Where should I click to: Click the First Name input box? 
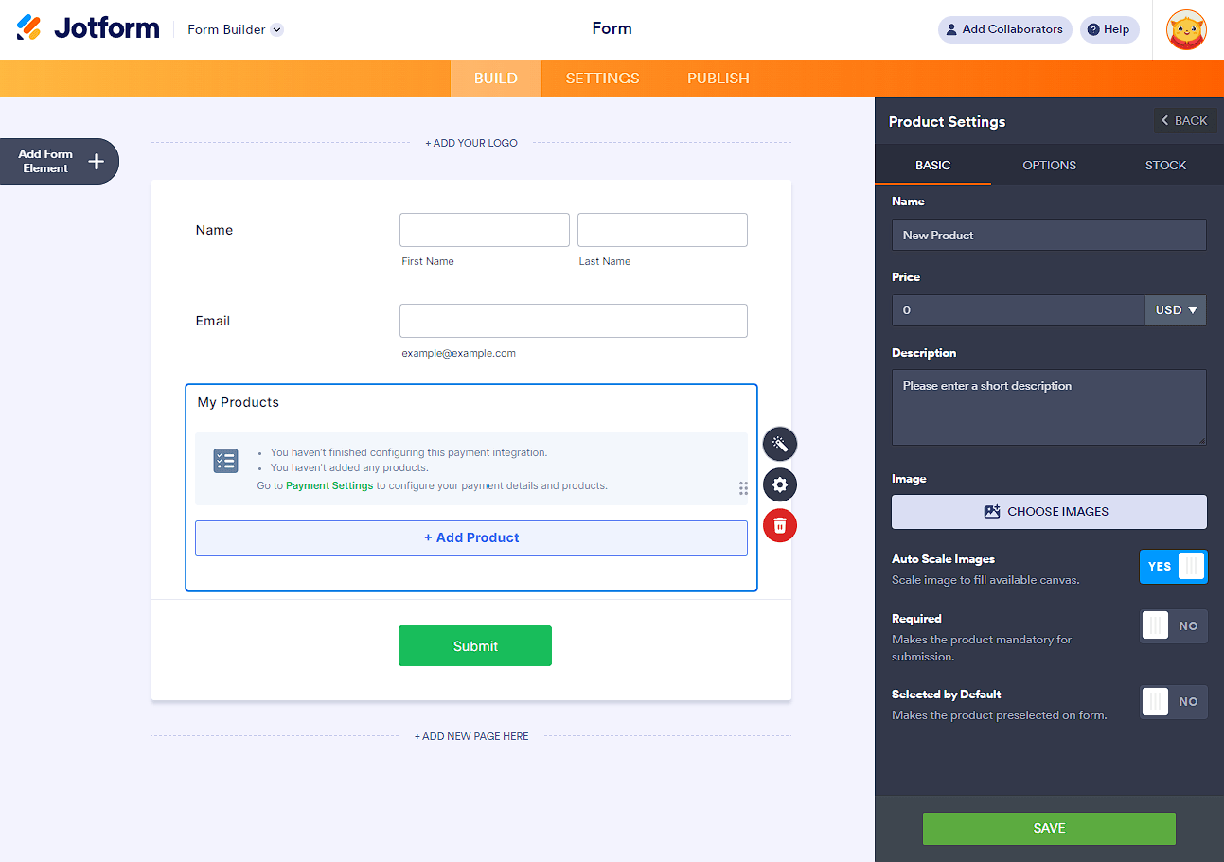point(485,230)
